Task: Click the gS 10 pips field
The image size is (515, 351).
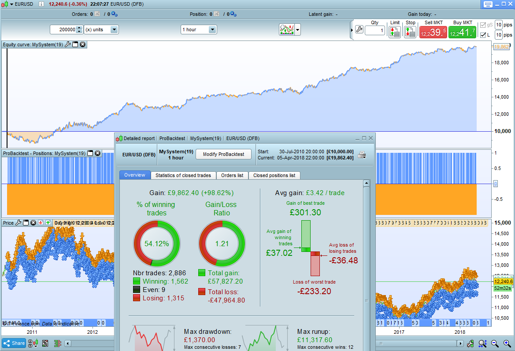Action: (x=499, y=25)
